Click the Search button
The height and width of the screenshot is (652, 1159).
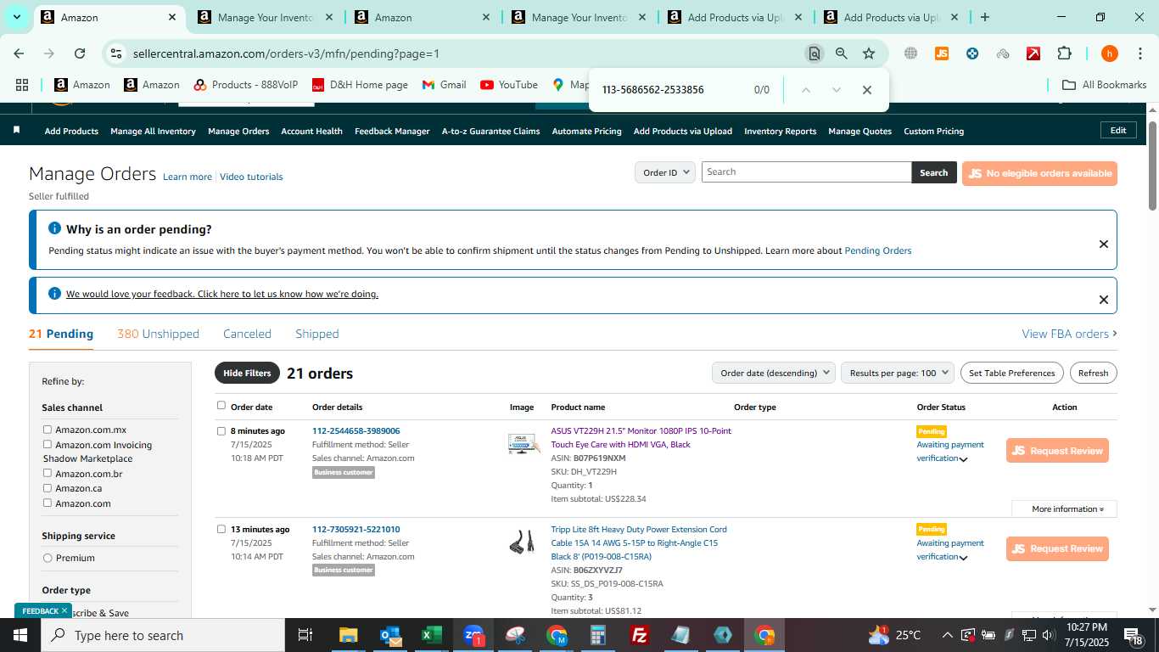(934, 172)
